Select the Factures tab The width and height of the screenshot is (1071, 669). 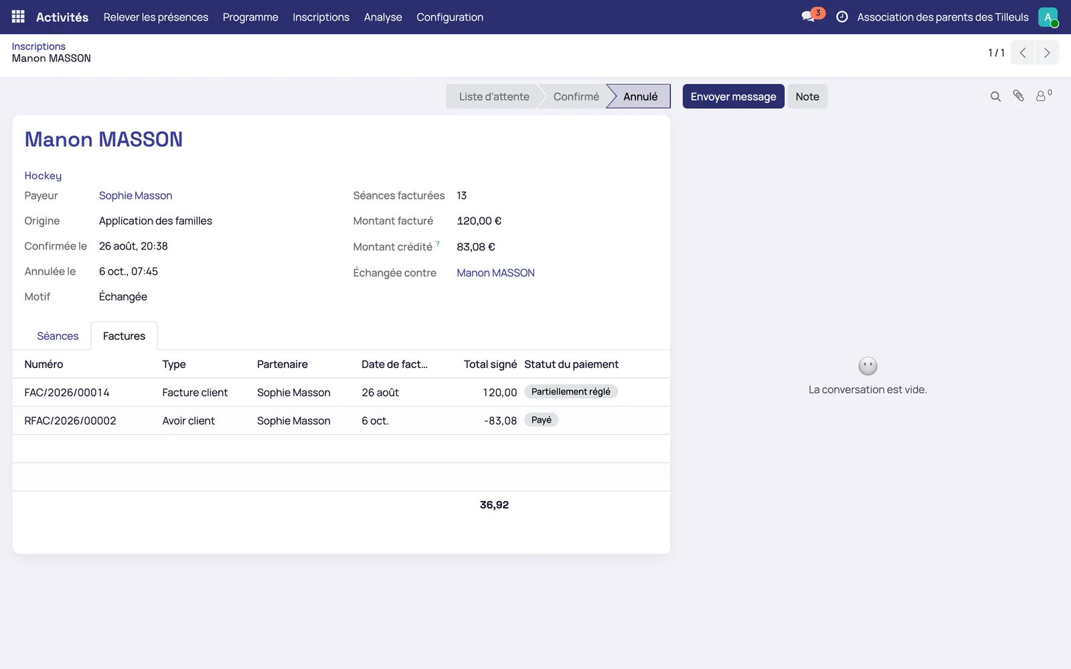[x=124, y=336]
